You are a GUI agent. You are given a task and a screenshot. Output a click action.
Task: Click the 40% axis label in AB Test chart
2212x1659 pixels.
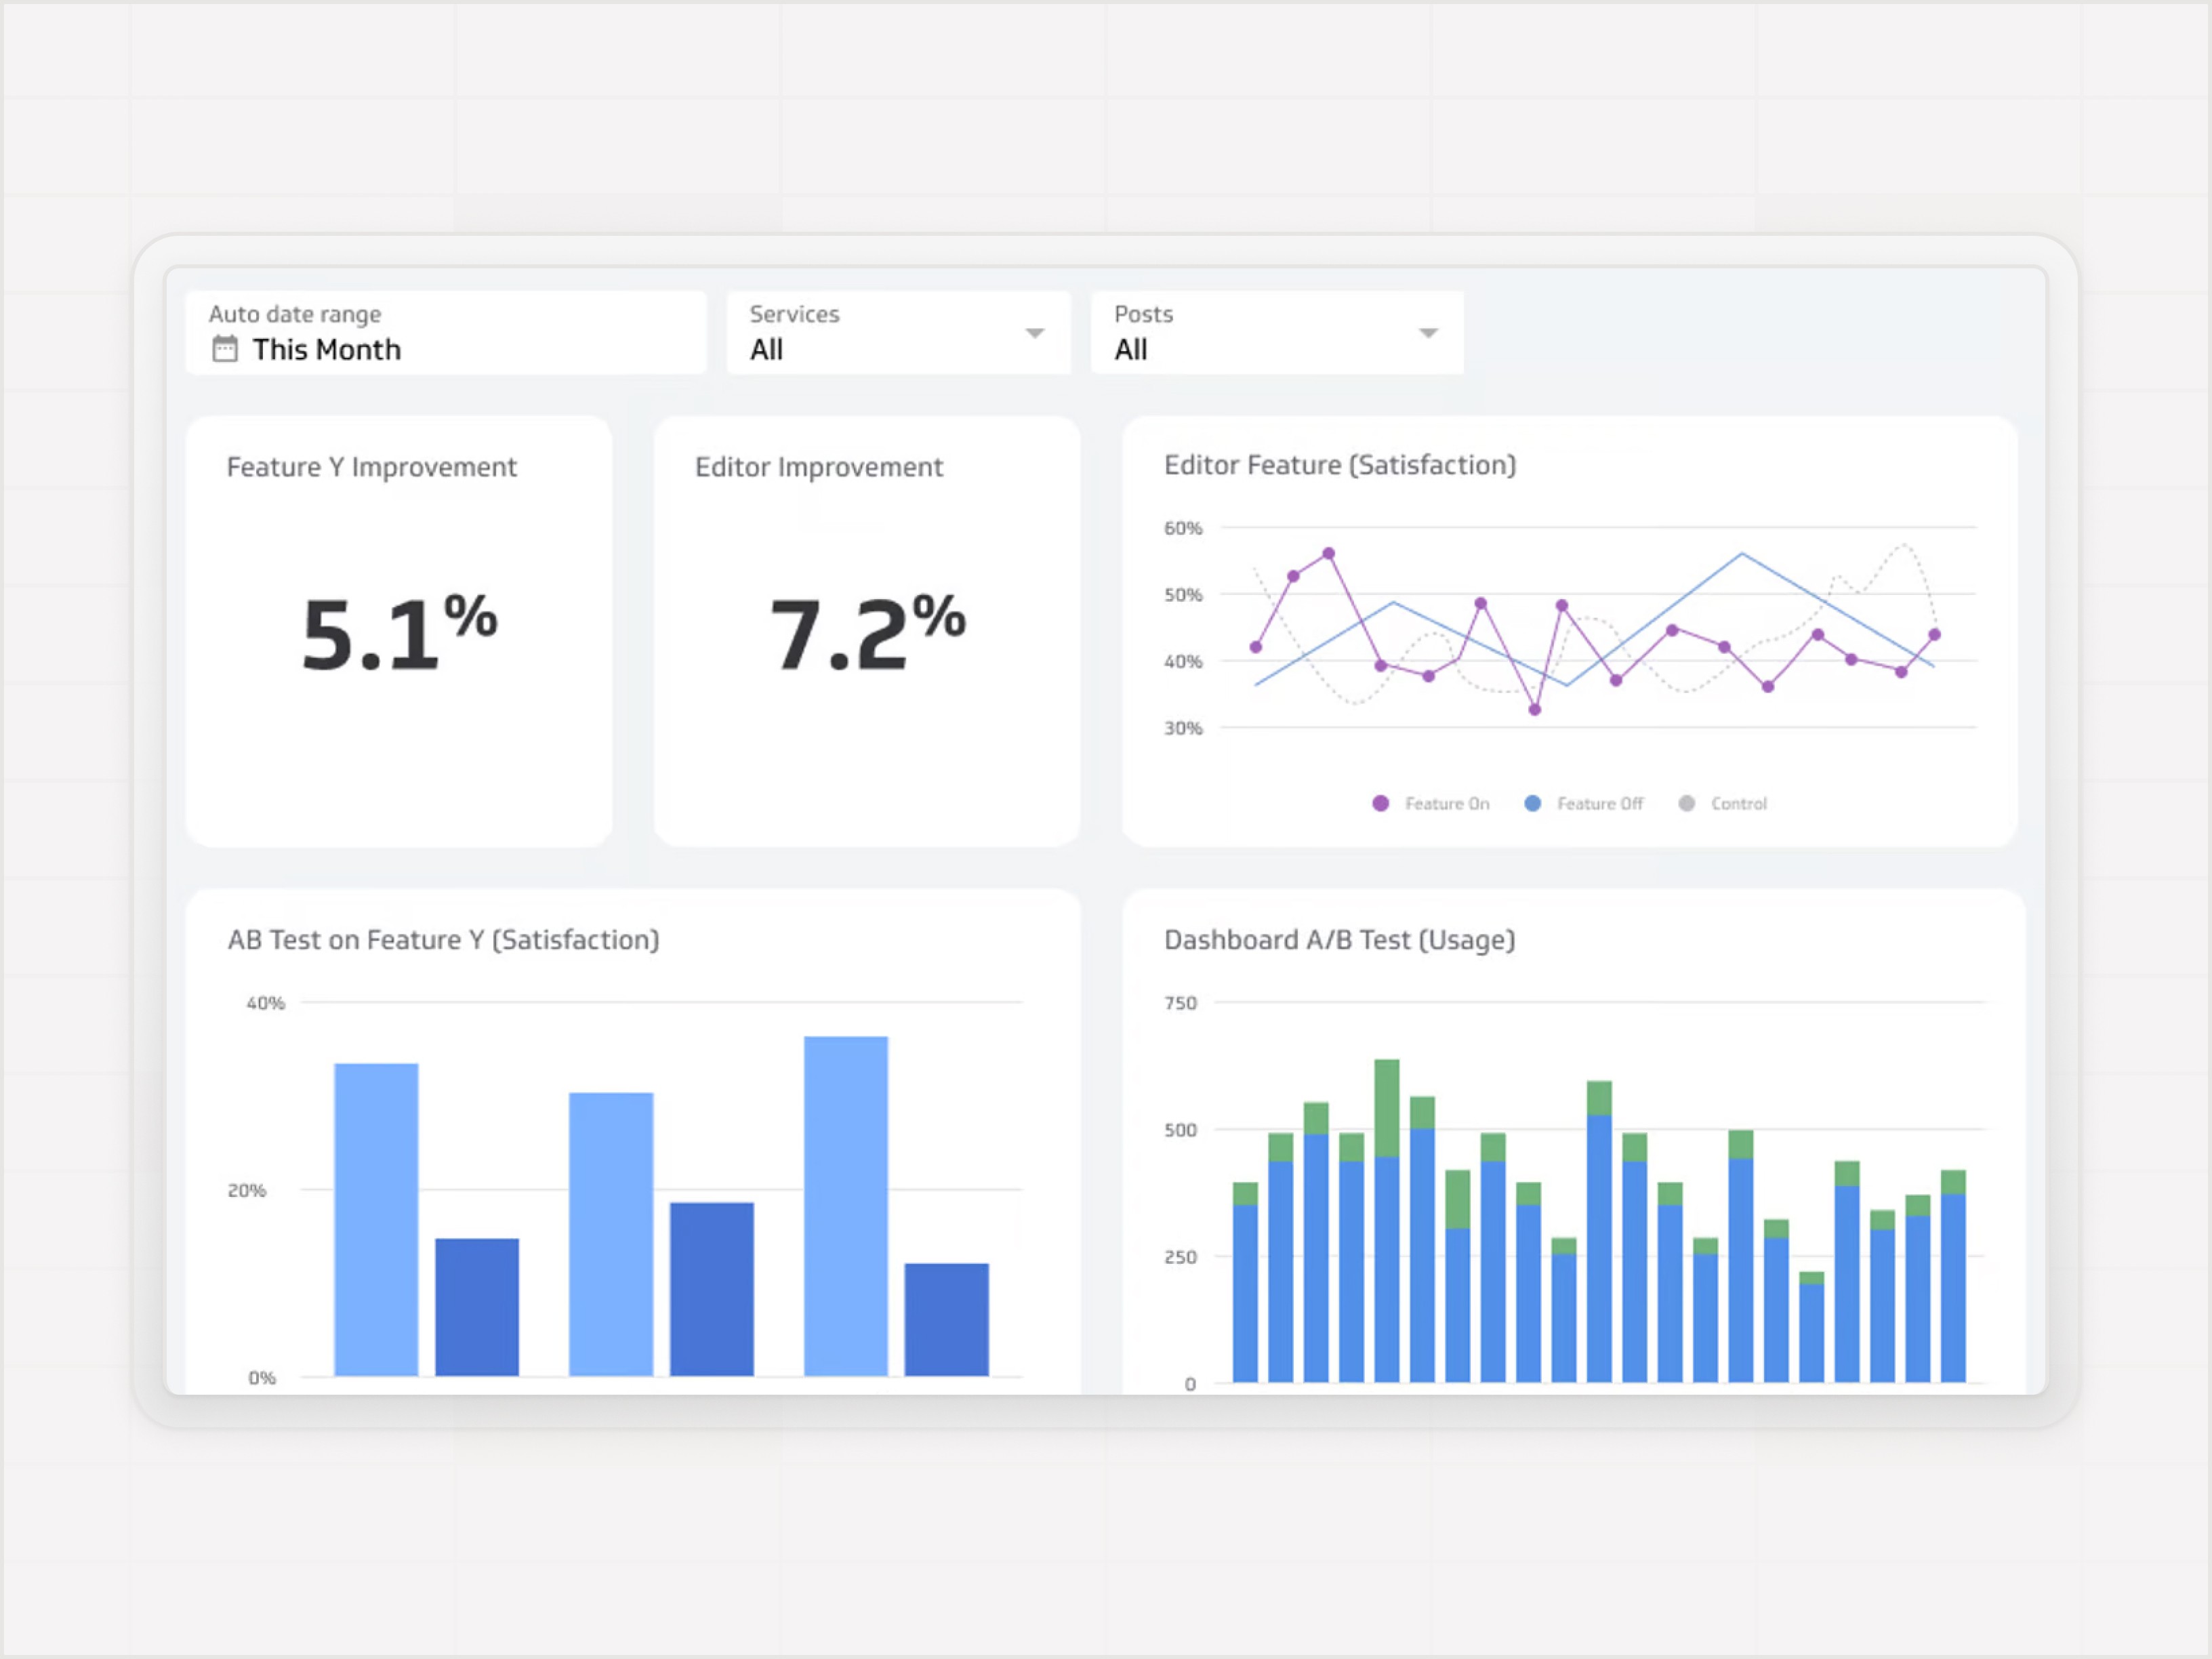266,1003
